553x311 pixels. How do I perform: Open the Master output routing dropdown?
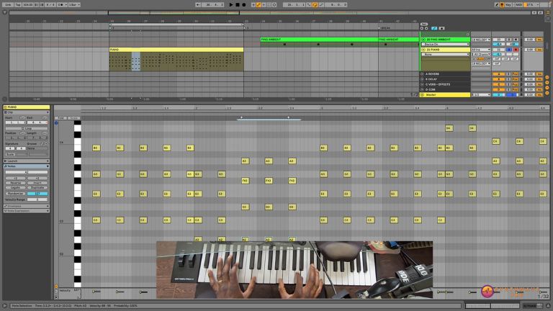[x=481, y=95]
